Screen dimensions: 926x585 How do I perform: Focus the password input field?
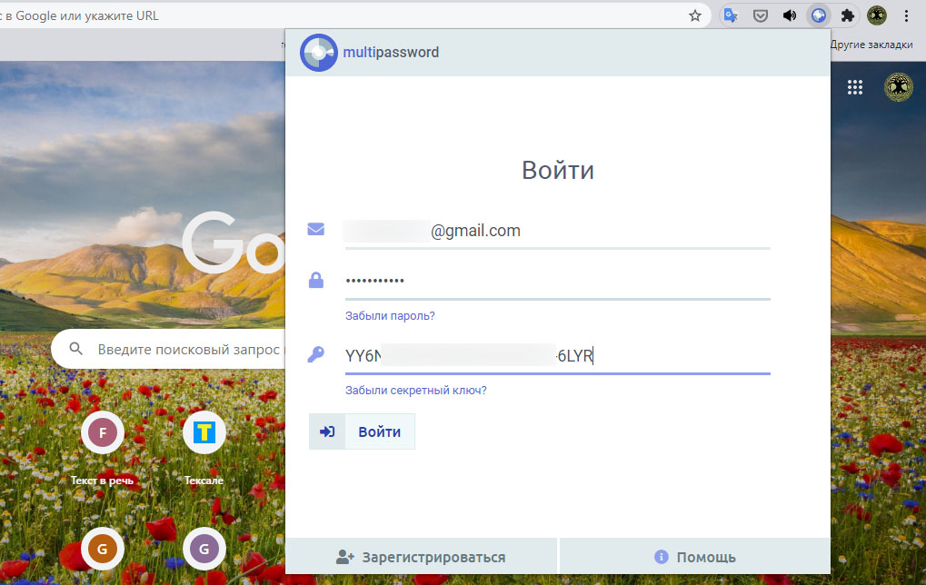[557, 281]
